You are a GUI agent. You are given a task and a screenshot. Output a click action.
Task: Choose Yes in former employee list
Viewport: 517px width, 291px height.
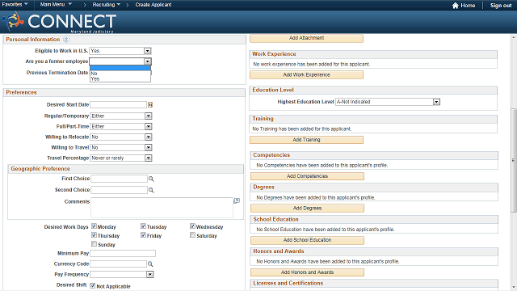[120, 79]
